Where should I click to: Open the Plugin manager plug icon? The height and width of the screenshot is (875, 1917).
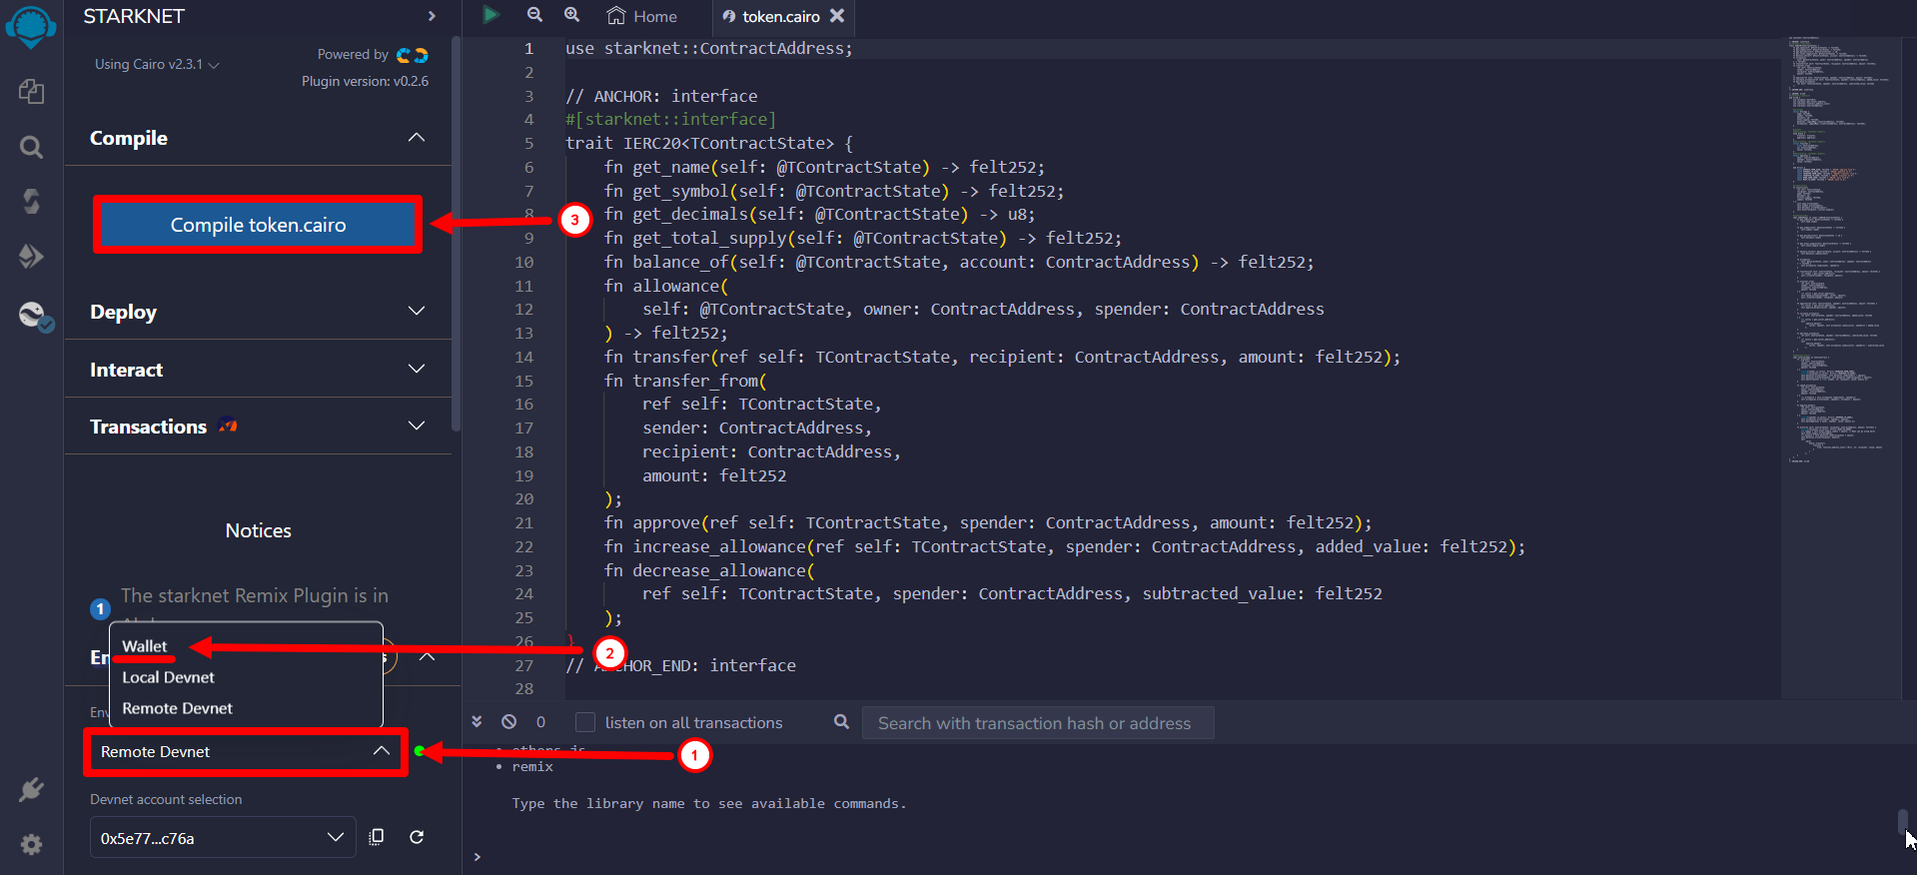[31, 789]
